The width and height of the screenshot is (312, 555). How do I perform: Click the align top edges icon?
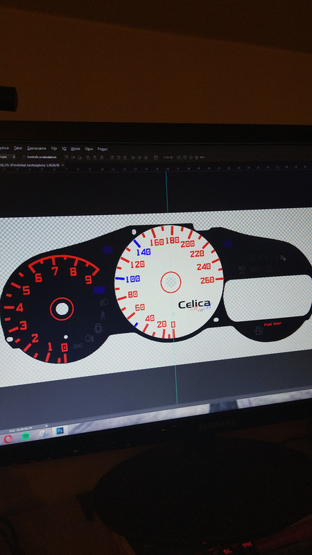click(x=66, y=157)
